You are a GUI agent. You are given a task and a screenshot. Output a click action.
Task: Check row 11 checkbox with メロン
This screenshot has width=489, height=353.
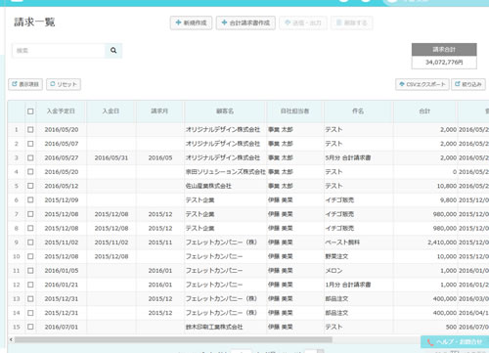pyautogui.click(x=30, y=271)
